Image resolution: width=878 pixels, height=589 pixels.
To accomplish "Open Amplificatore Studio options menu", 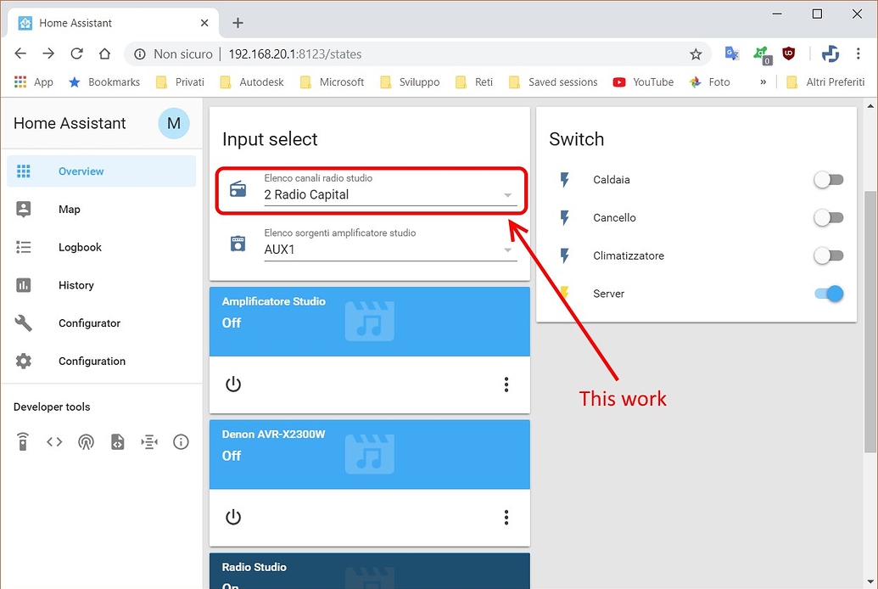I will (x=506, y=384).
